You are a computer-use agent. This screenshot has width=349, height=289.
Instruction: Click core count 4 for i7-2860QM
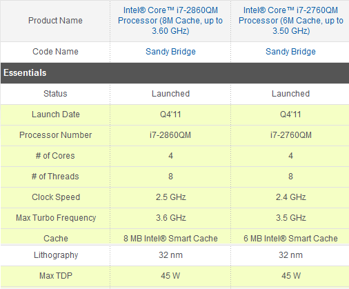click(x=170, y=156)
